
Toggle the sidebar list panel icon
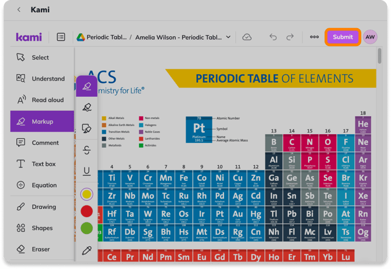tap(61, 37)
